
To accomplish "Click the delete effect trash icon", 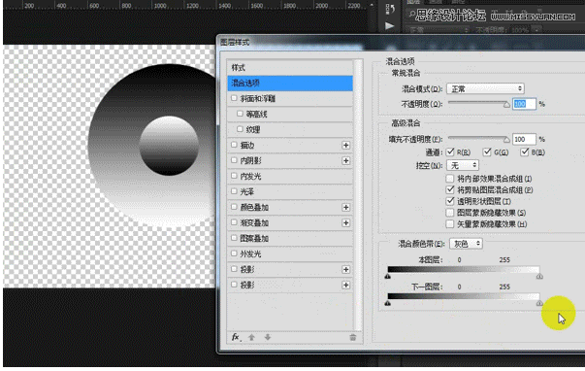I will (352, 337).
